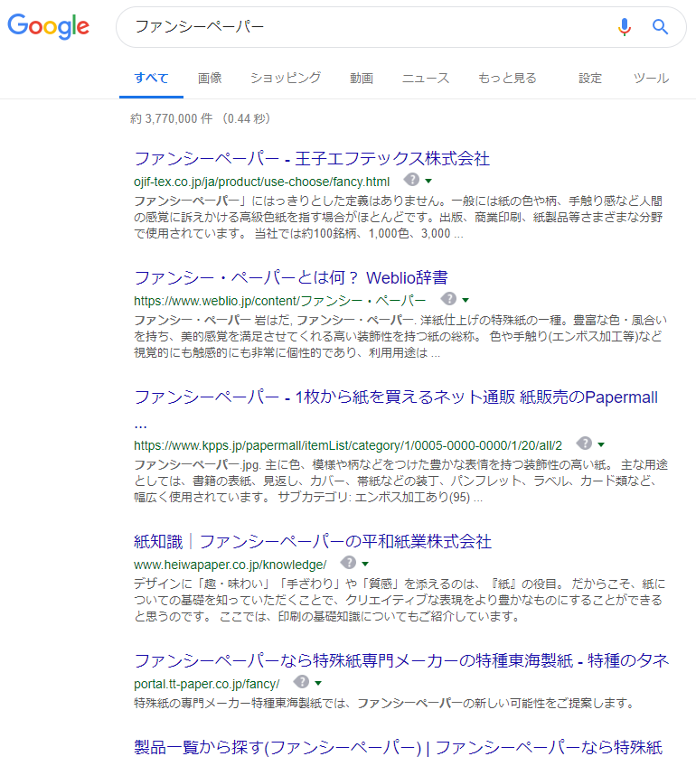
Task: Click gray badge icon beside weblio.jp URL
Action: click(448, 299)
